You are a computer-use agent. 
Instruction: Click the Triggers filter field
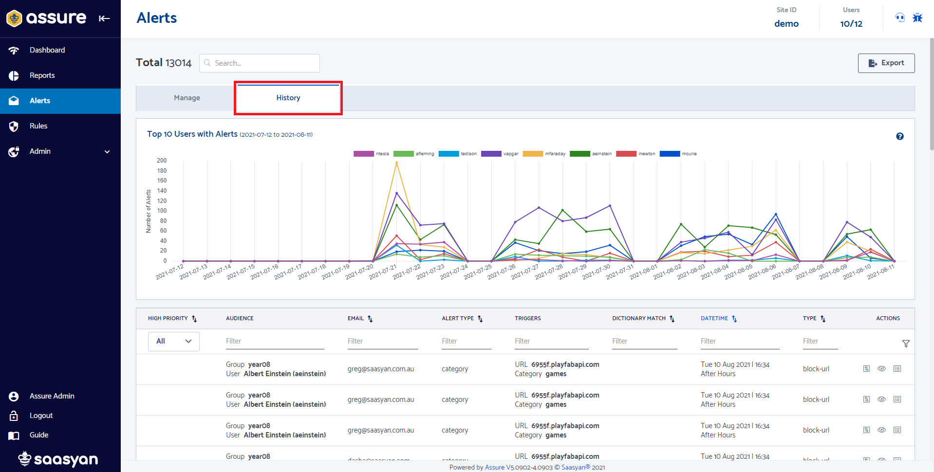[x=552, y=341]
